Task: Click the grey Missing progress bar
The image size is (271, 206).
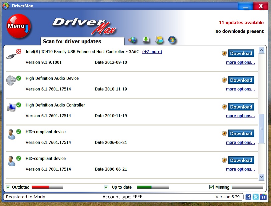Action: pyautogui.click(x=247, y=187)
